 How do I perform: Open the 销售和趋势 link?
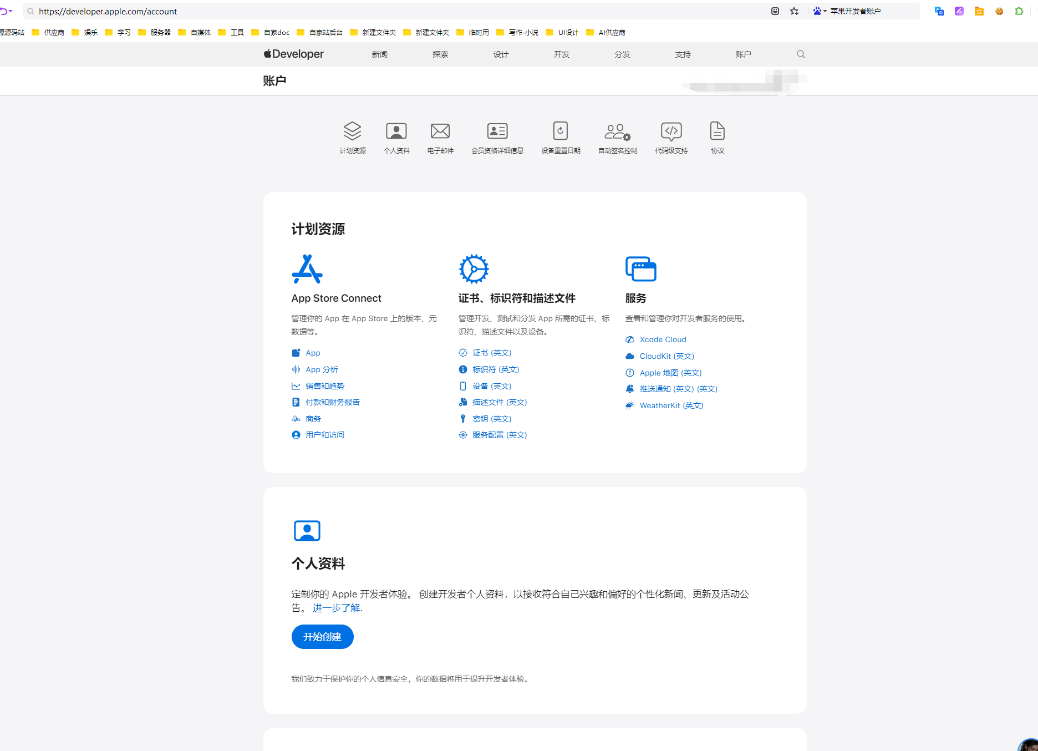325,386
